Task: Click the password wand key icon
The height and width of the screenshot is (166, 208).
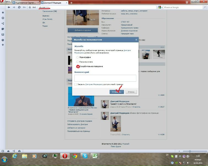Action: coord(24,7)
